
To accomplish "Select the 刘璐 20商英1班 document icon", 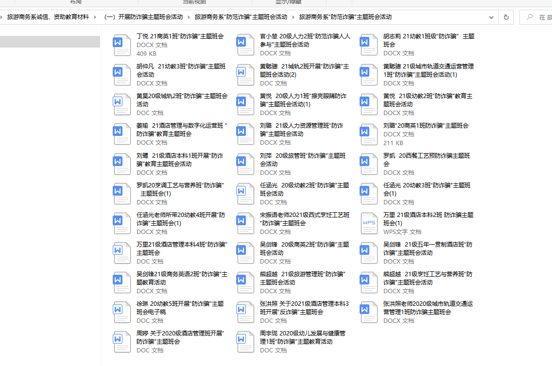I will [369, 134].
